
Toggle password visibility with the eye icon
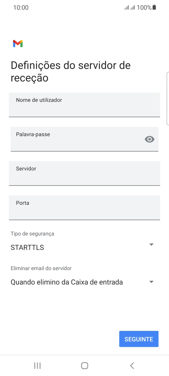pyautogui.click(x=149, y=139)
